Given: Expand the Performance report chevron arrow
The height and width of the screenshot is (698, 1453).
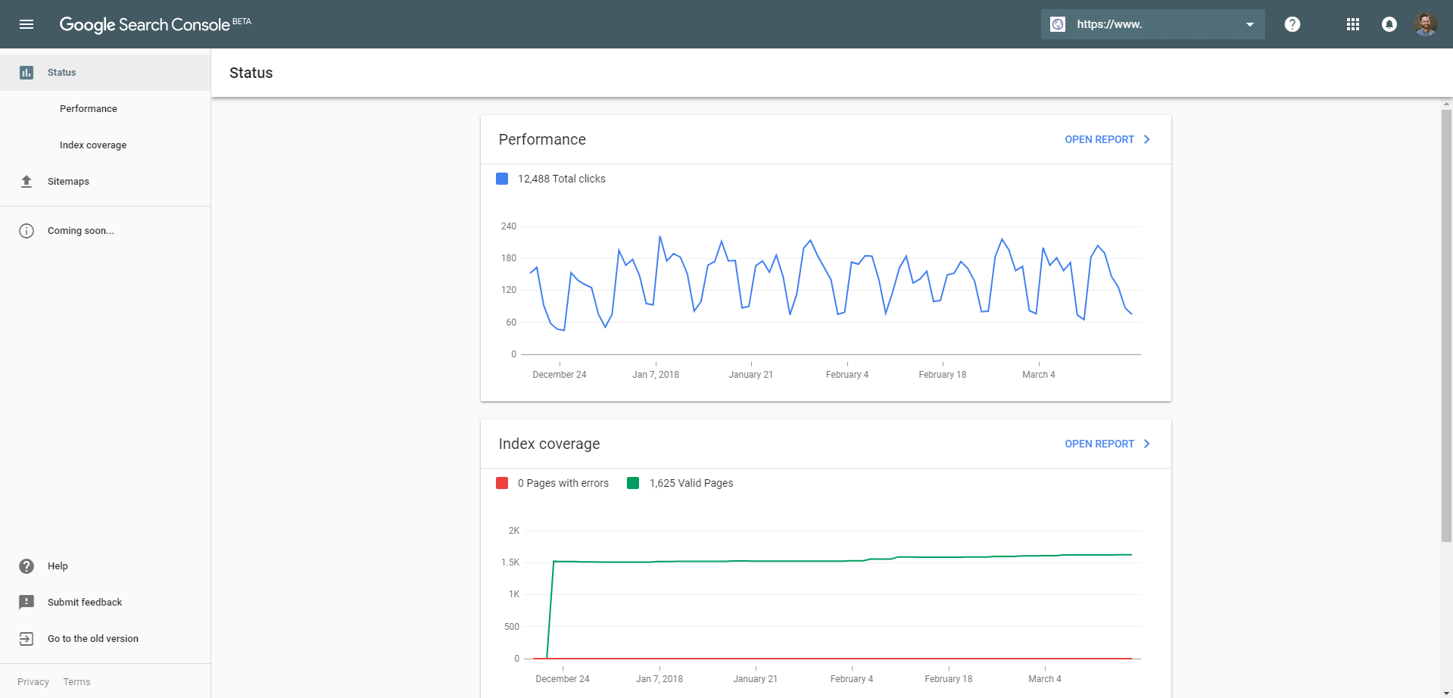Looking at the screenshot, I should [x=1147, y=139].
